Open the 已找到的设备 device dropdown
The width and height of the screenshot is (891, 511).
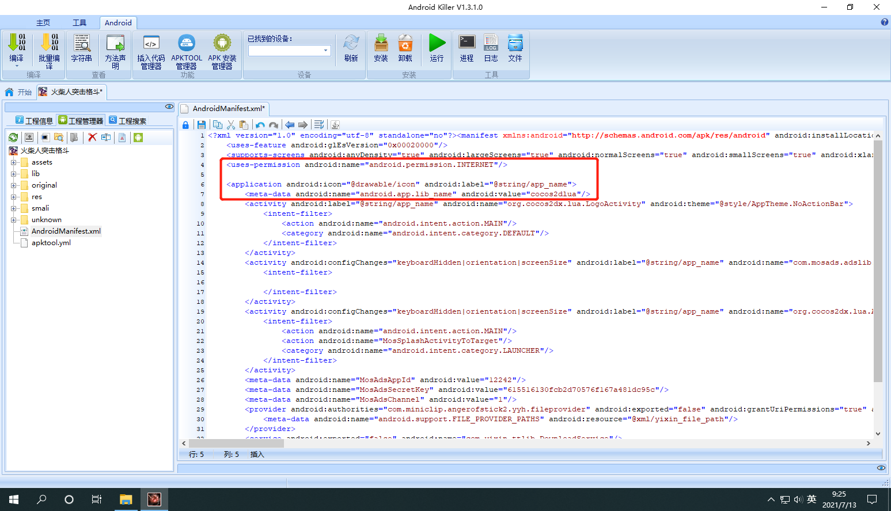(289, 51)
